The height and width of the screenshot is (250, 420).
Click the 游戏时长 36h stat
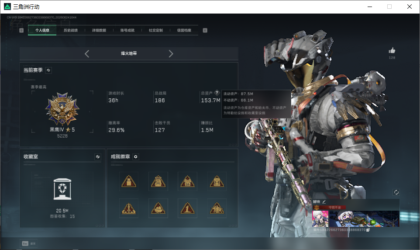coord(116,97)
